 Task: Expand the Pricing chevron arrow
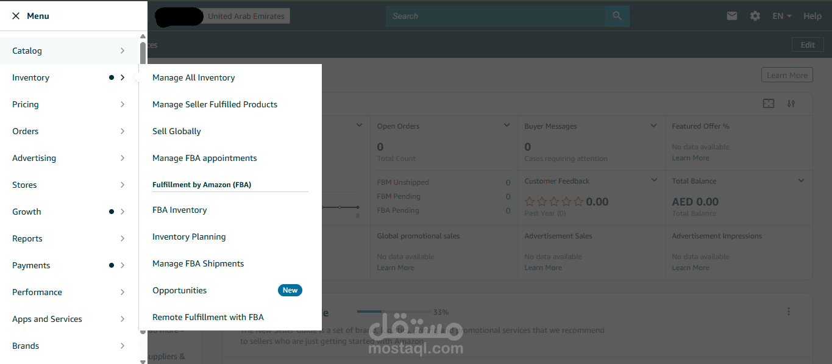[x=123, y=104]
